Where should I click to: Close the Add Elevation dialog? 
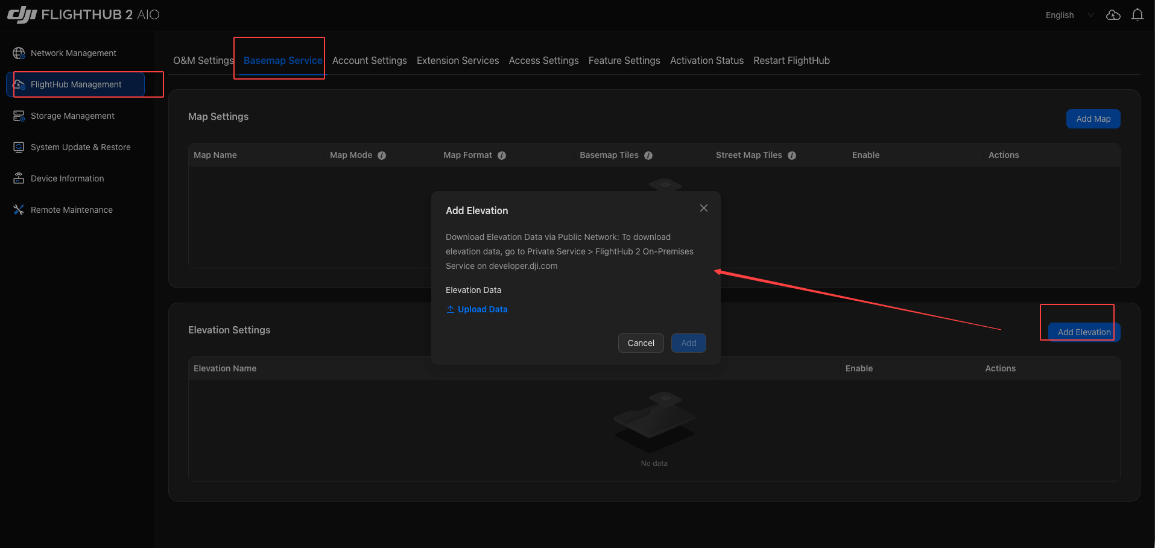[704, 208]
